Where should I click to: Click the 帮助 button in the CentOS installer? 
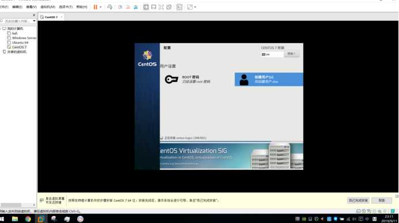pos(291,54)
